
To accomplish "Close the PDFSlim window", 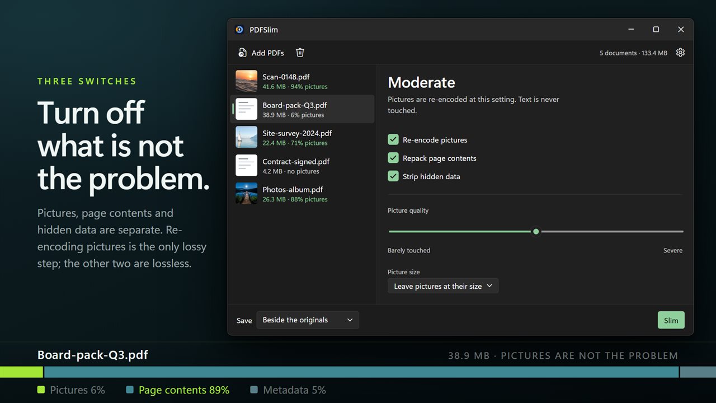I will pos(681,30).
